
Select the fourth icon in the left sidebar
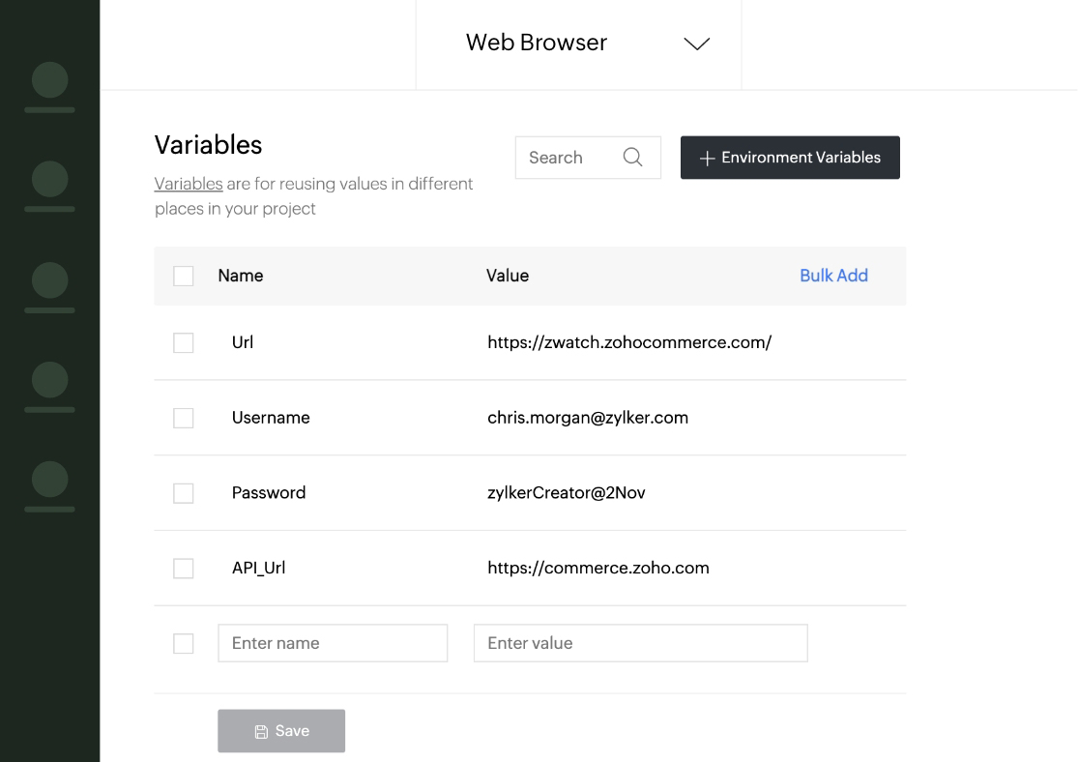(x=49, y=381)
